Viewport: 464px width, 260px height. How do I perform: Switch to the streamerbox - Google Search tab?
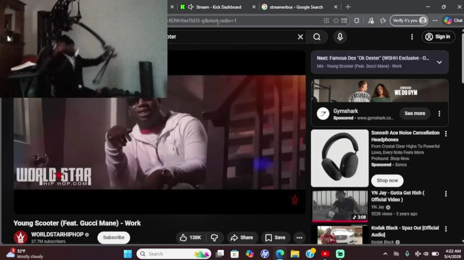click(296, 7)
